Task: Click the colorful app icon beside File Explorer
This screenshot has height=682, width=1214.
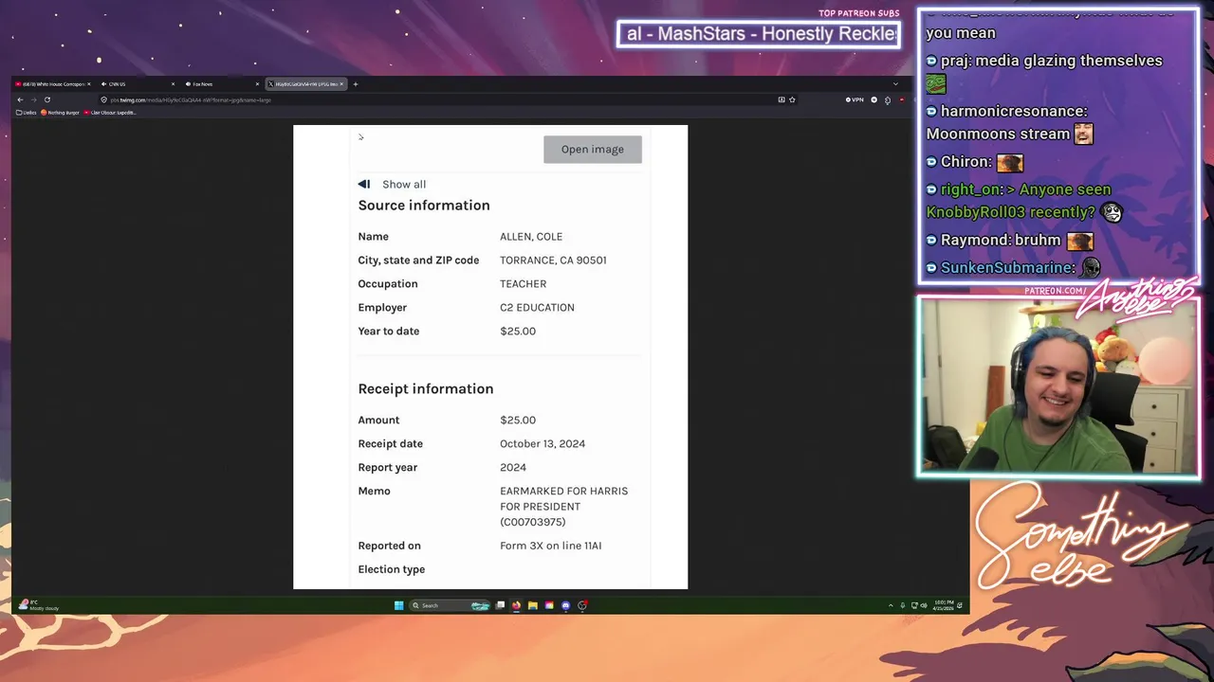Action: tap(549, 605)
